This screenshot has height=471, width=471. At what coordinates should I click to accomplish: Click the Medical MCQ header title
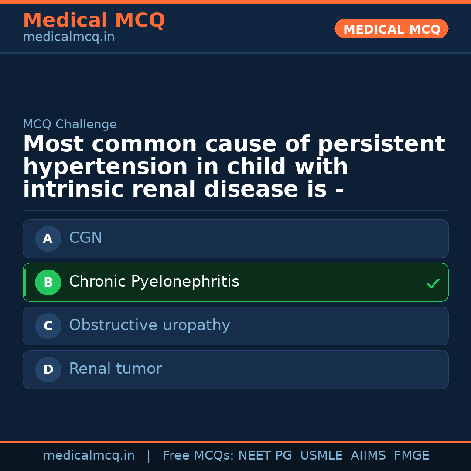coord(94,20)
